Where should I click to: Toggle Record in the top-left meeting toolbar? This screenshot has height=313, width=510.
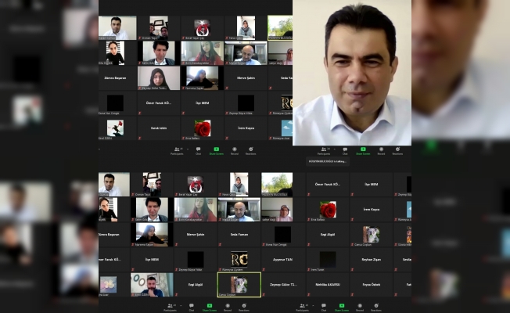pos(234,149)
